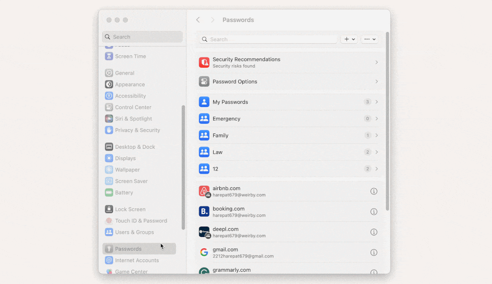
Task: Click the red Security Recommendations icon
Action: (204, 62)
